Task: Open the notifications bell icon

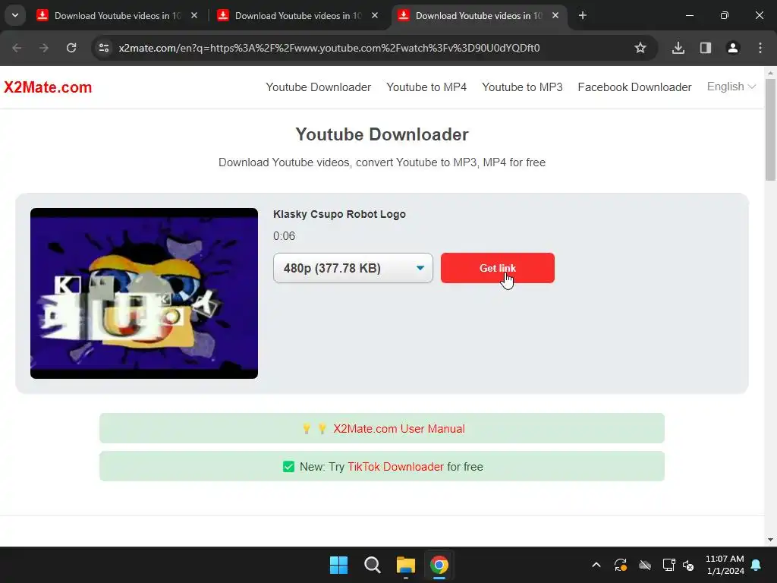Action: [757, 565]
